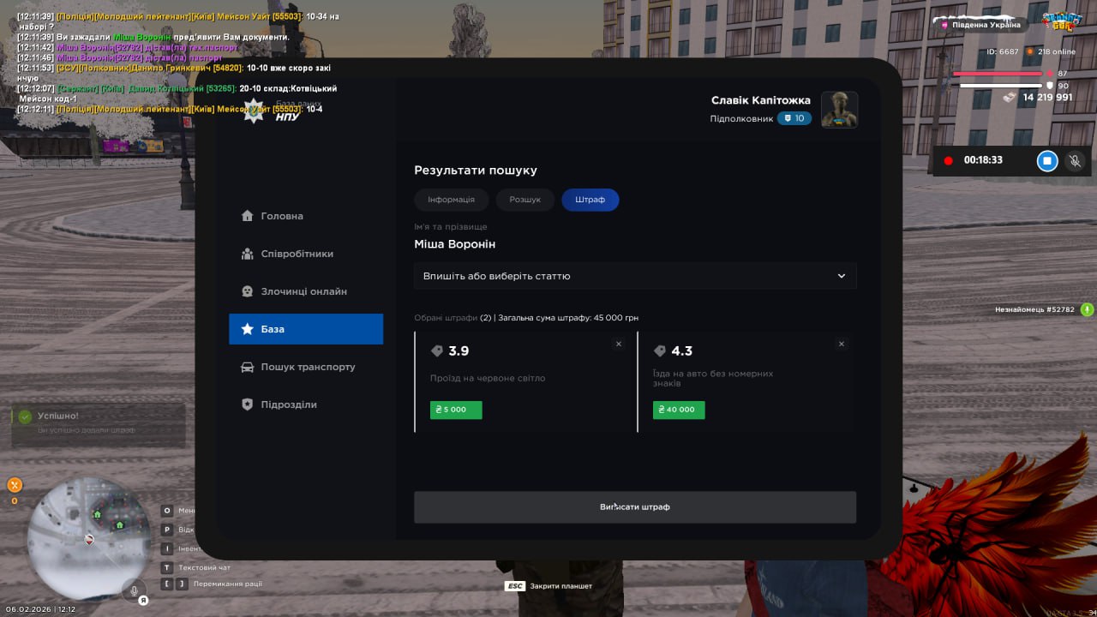Screen dimensions: 1097x617
Task: Click the O key hint icon
Action: 167,510
